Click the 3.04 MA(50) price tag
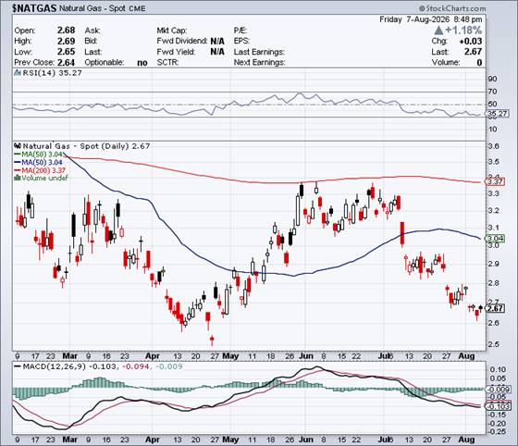This screenshot has height=446, width=518. pyautogui.click(x=495, y=239)
